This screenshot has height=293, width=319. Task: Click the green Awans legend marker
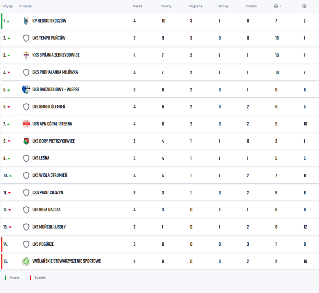[5, 277]
